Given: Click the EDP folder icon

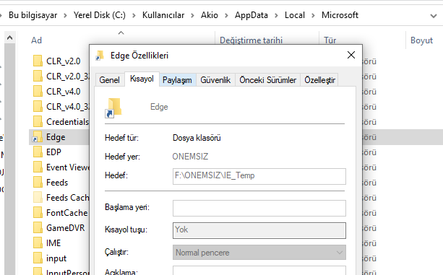Looking at the screenshot, I should (38, 152).
